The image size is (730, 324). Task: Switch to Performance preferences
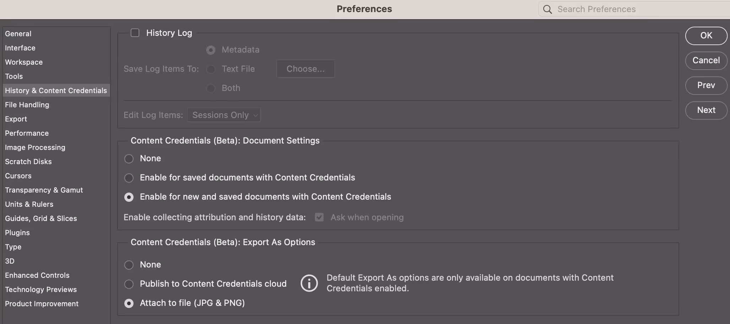(x=27, y=133)
